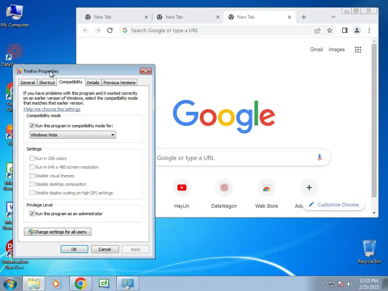
Task: Launch Windows Media Player from taskbar
Action: 57,283
